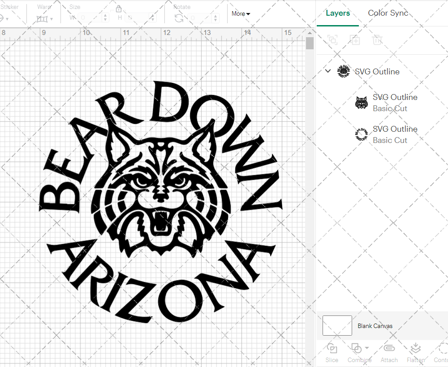Click the Warp tool icon
Screen dimensions: 448x367
click(x=42, y=19)
